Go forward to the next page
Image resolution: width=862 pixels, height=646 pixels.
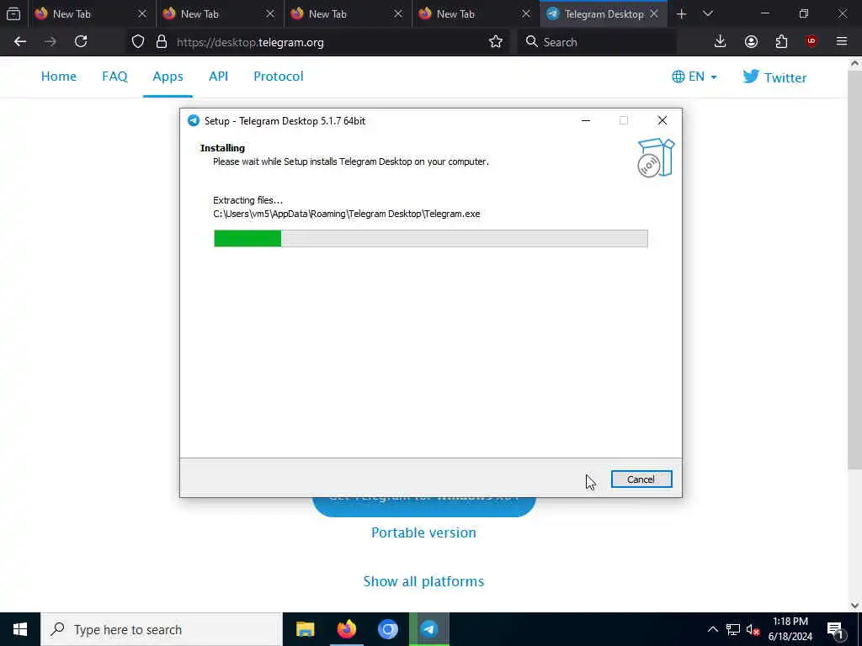[x=51, y=42]
